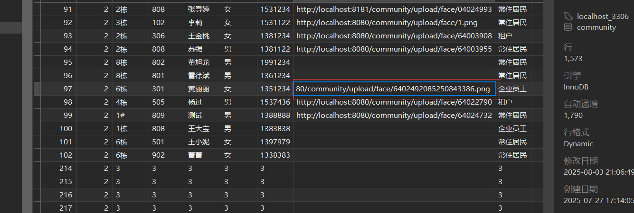Click the room cell 809
The width and height of the screenshot is (634, 213).
(167, 115)
